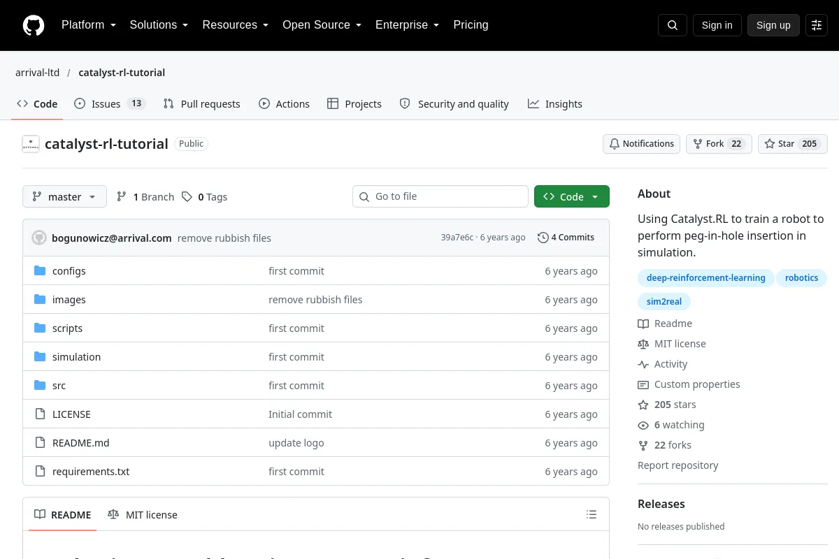Click the pulse icon beside Activity
Image resolution: width=839 pixels, height=559 pixels.
643,364
